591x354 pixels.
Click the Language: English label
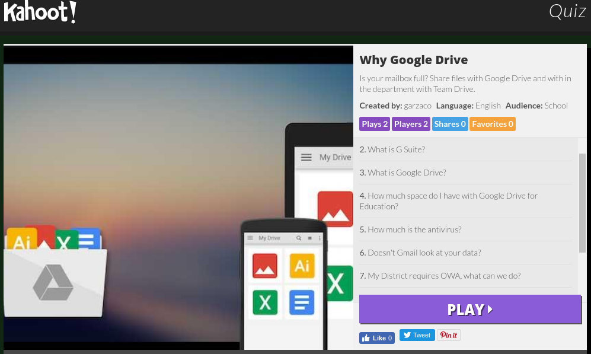point(468,106)
